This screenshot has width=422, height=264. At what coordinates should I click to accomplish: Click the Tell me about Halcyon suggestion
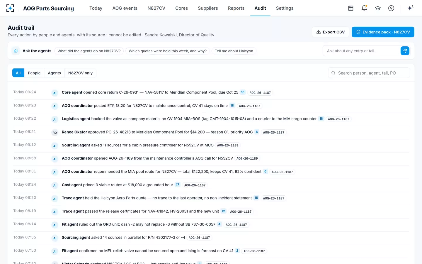point(234,51)
